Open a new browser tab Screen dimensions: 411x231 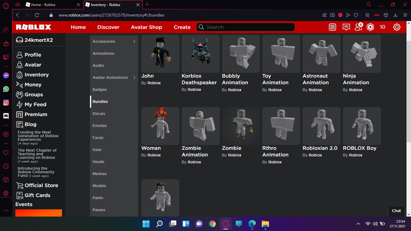pos(147,5)
